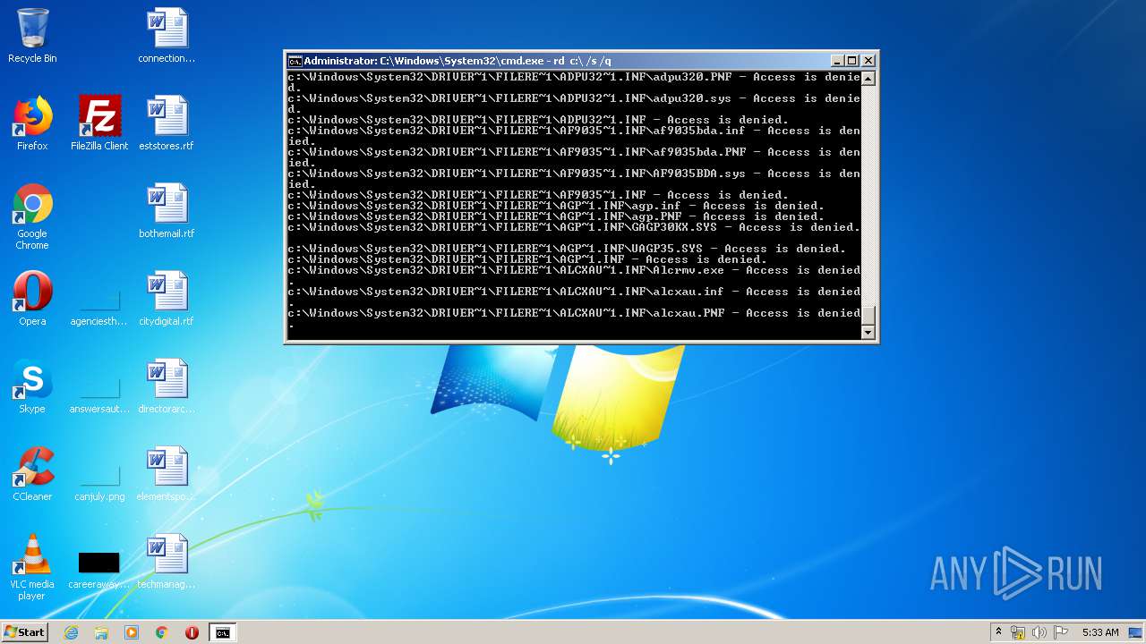Minimize the cmd.exe window
This screenshot has height=644, width=1146.
(x=837, y=61)
